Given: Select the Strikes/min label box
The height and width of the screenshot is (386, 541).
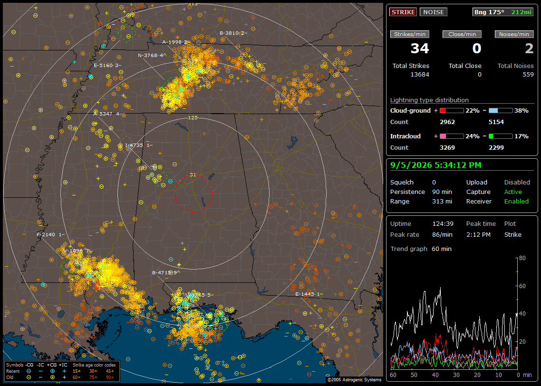Looking at the screenshot, I should pyautogui.click(x=409, y=34).
